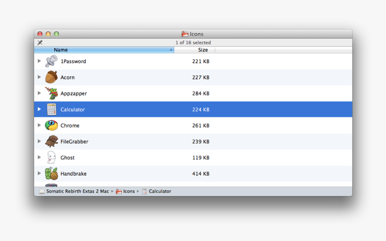The width and height of the screenshot is (386, 241).
Task: Click the Icons folder icon in the title bar
Action: [185, 34]
